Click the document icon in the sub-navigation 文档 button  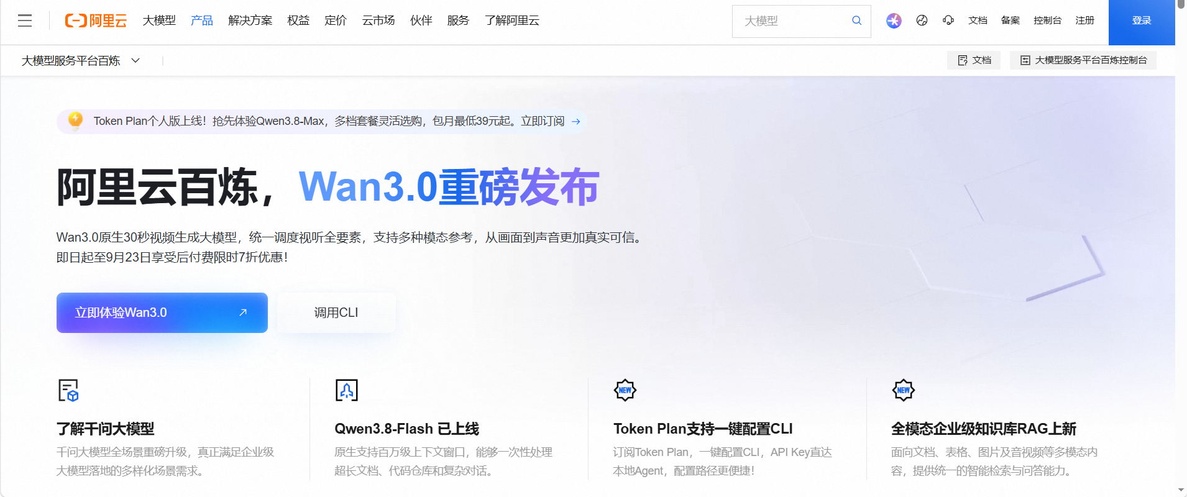963,60
